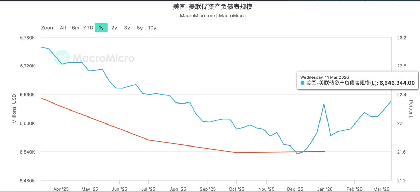Screen dimensions: 420x192
Task: Click the Sep '25 date label
Action: tap(208, 189)
